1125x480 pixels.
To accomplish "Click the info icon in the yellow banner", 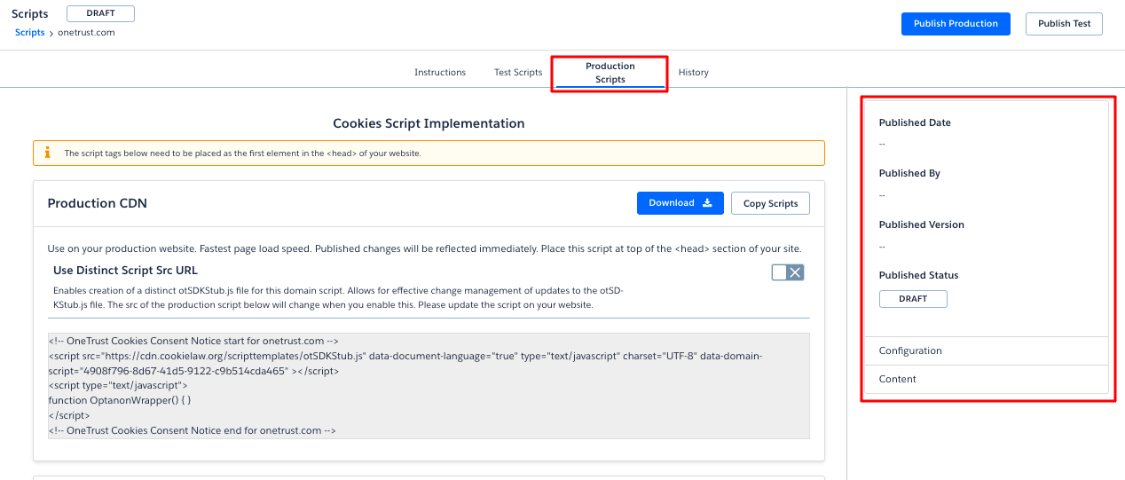I will pos(47,153).
